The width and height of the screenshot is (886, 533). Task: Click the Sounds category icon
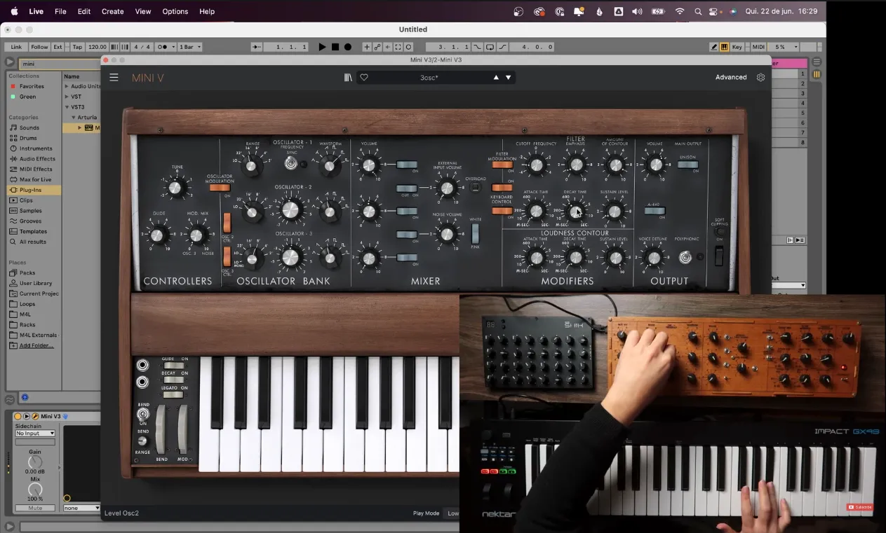tap(13, 127)
